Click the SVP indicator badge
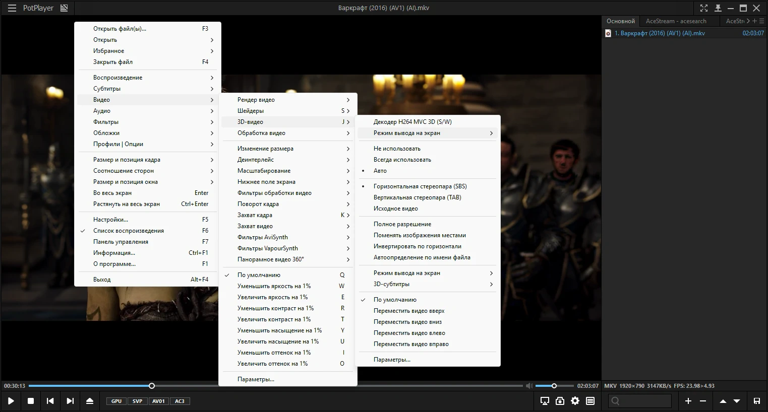Screen dimensions: 768x412 [x=137, y=401]
